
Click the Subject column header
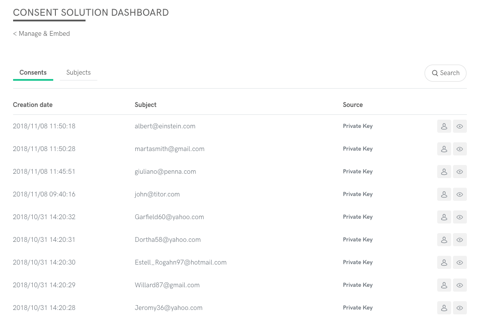pyautogui.click(x=145, y=105)
